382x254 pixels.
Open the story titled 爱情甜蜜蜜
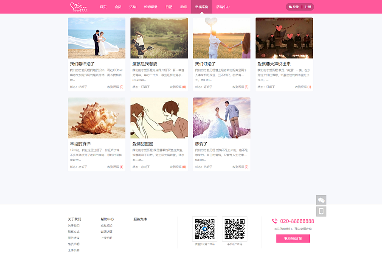[143, 144]
